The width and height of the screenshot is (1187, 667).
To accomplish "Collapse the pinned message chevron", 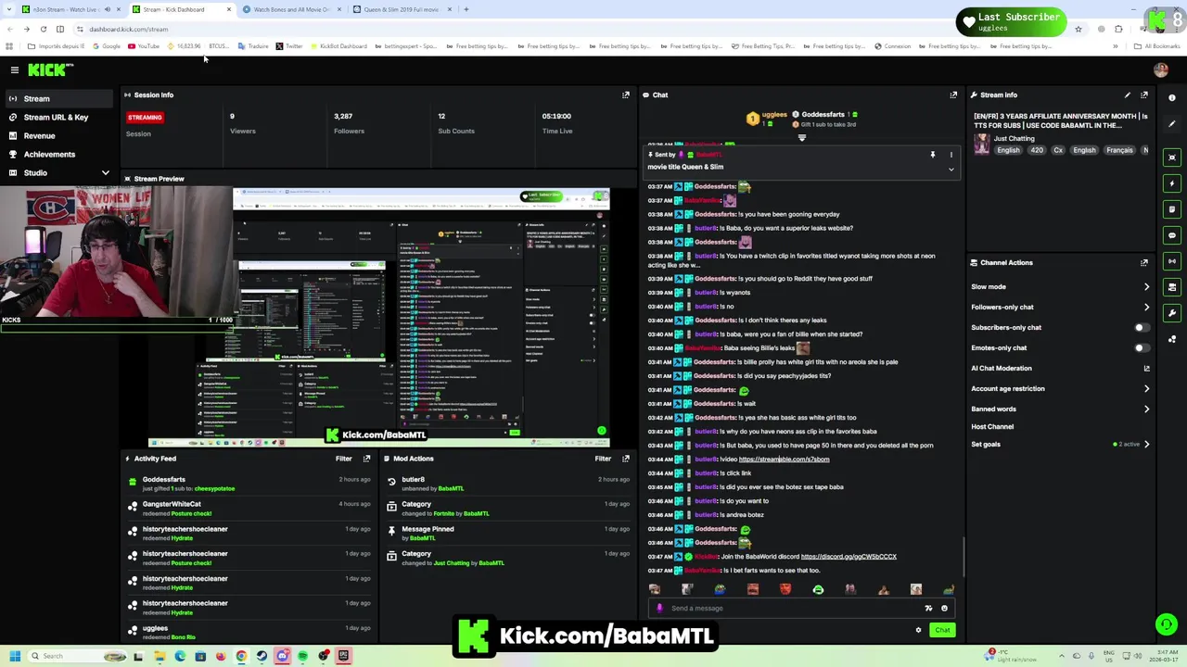I will [x=951, y=170].
